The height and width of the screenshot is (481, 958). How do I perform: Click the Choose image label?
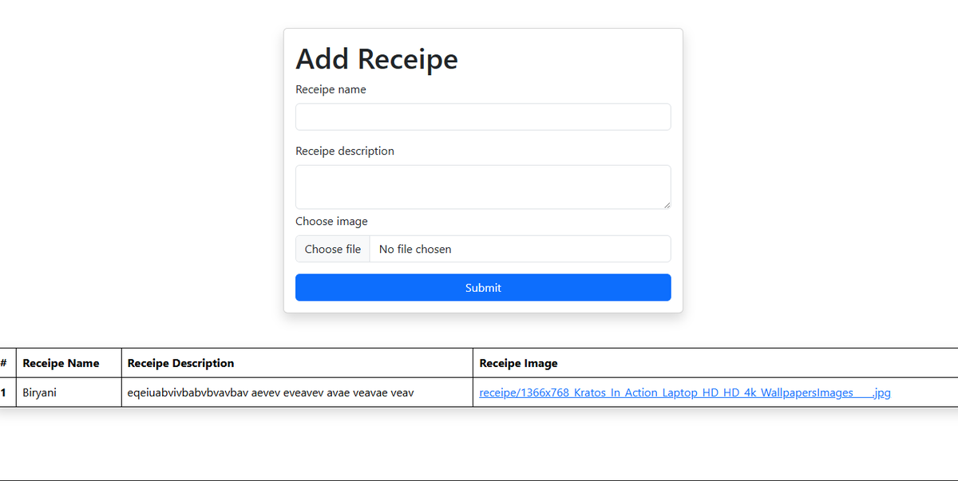pos(331,221)
